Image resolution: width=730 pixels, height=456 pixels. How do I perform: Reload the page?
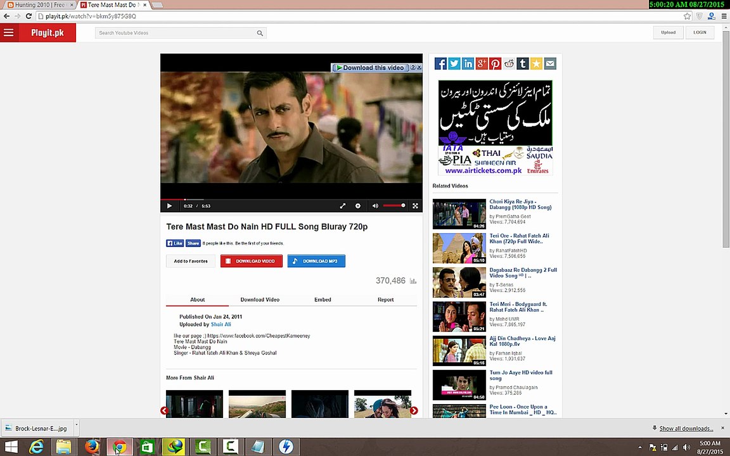[x=29, y=16]
